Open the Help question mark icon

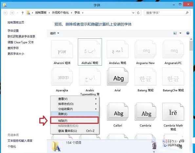tap(188, 33)
